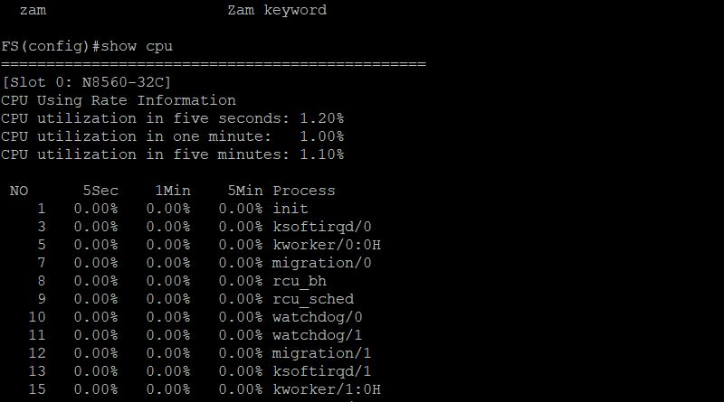Click the 'rcu_bh' process entry

click(x=300, y=281)
